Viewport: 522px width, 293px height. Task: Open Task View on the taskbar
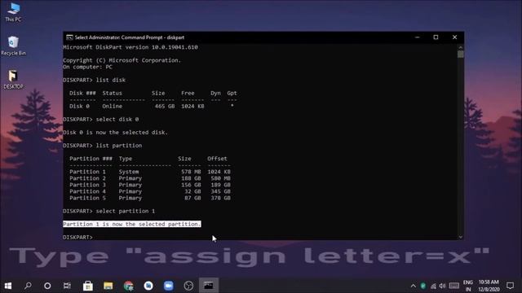(67, 286)
